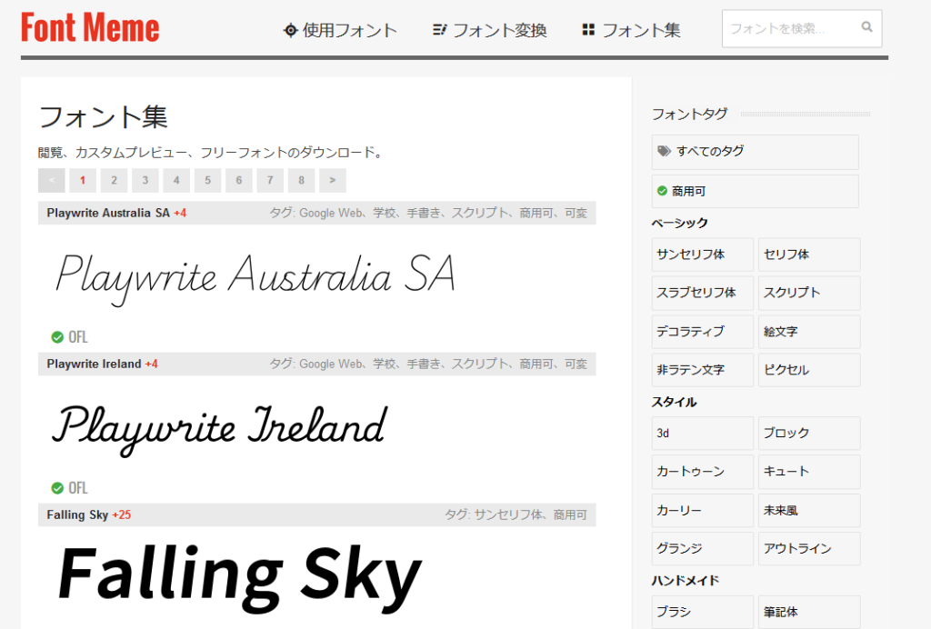Select the 筆記体 handmade tag

(809, 612)
